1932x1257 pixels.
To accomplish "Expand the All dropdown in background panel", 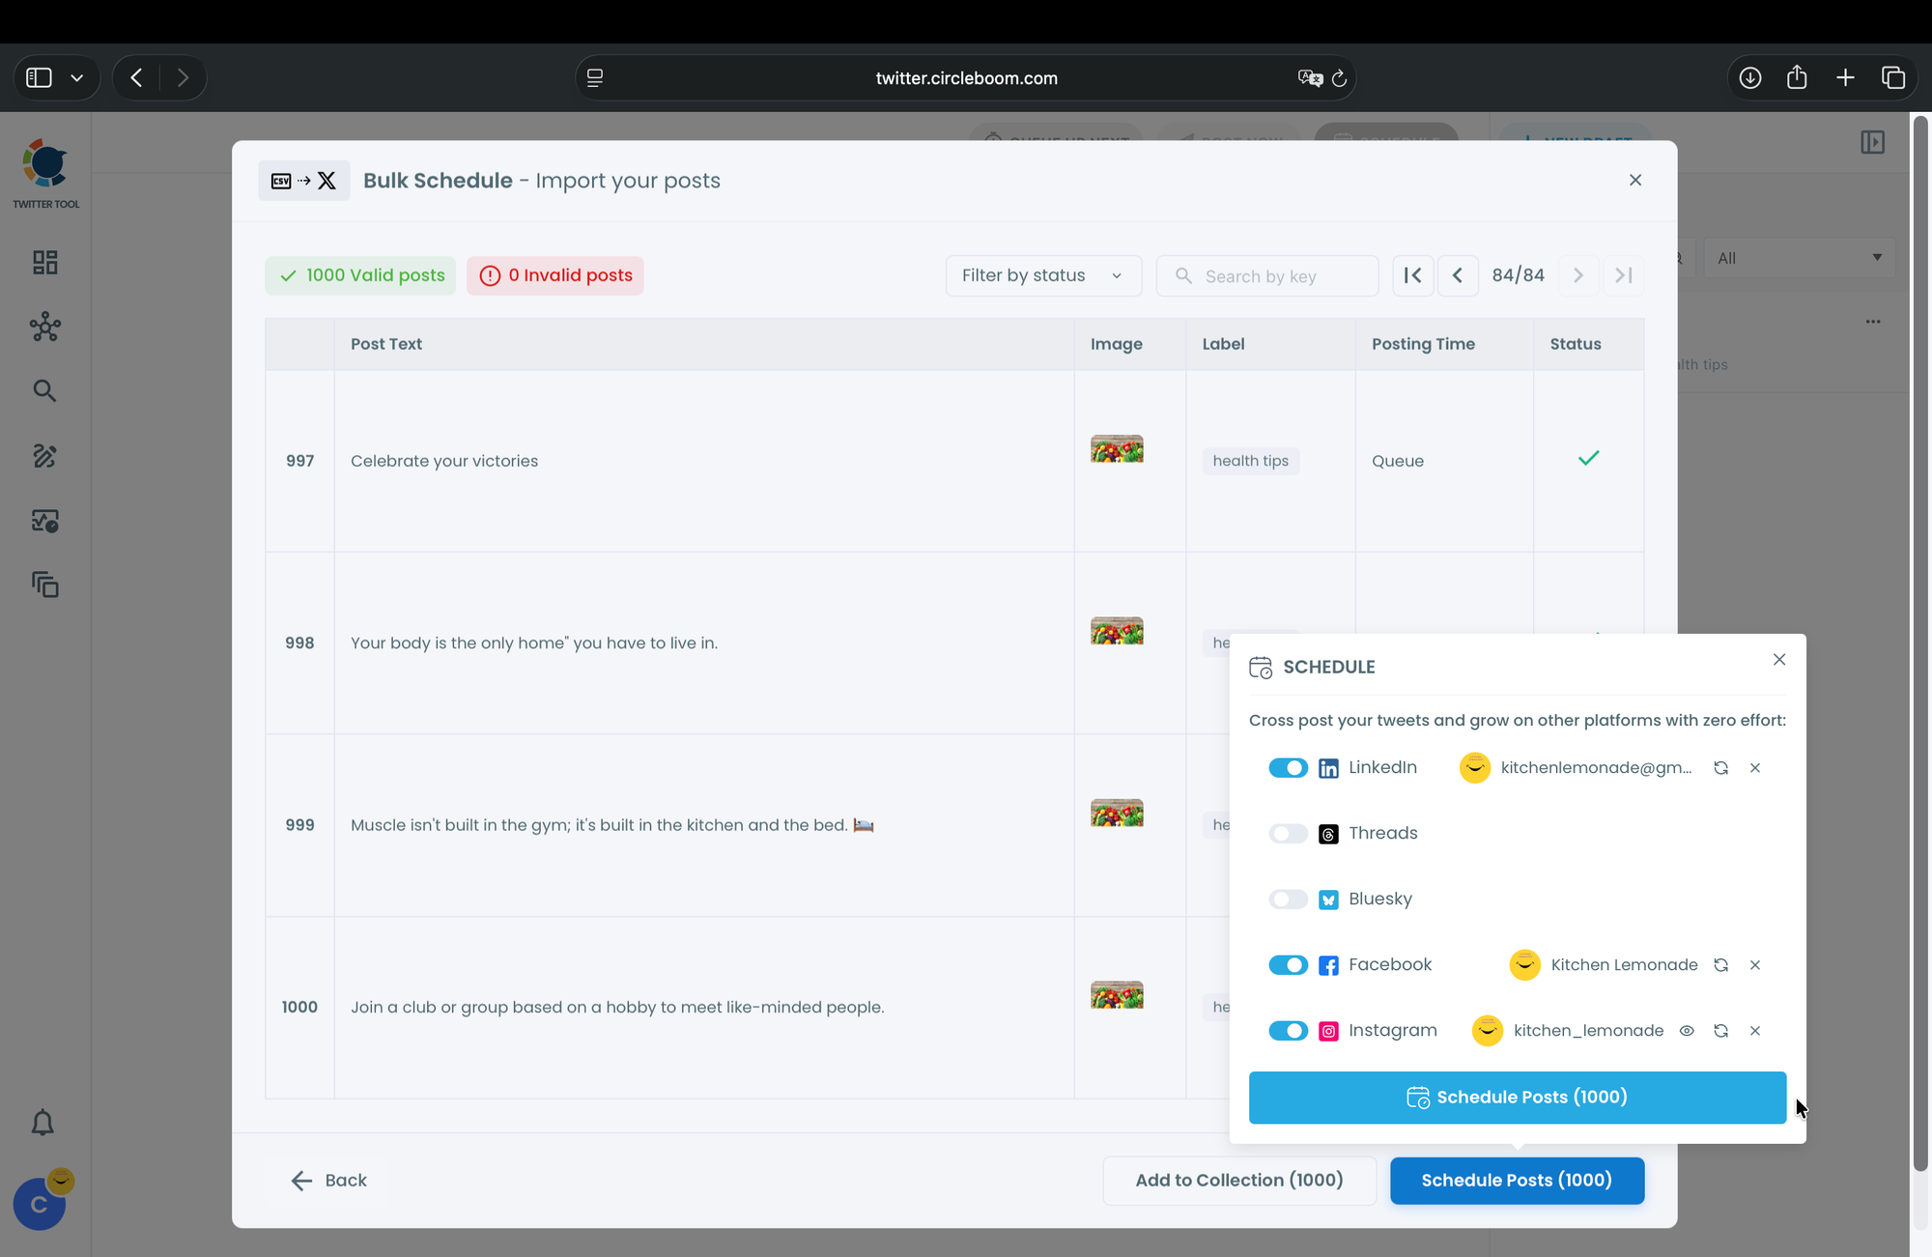I will point(1798,258).
